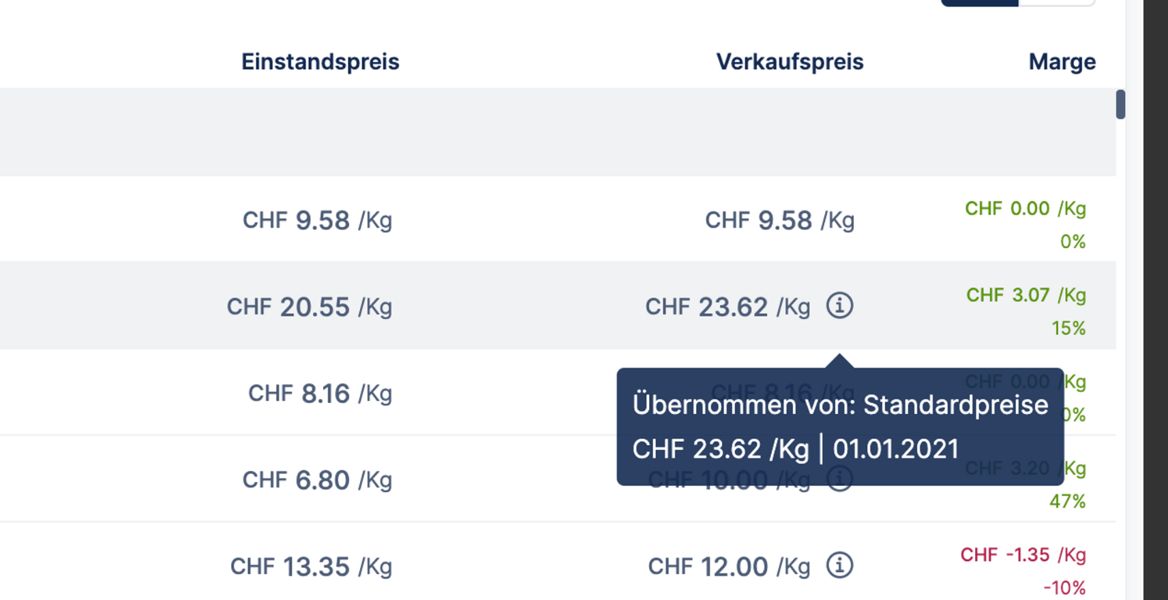Screen dimensions: 1168x600
Task: Click the 'Übernommen von: Standardpreise' tooltip text
Action: pyautogui.click(x=839, y=405)
